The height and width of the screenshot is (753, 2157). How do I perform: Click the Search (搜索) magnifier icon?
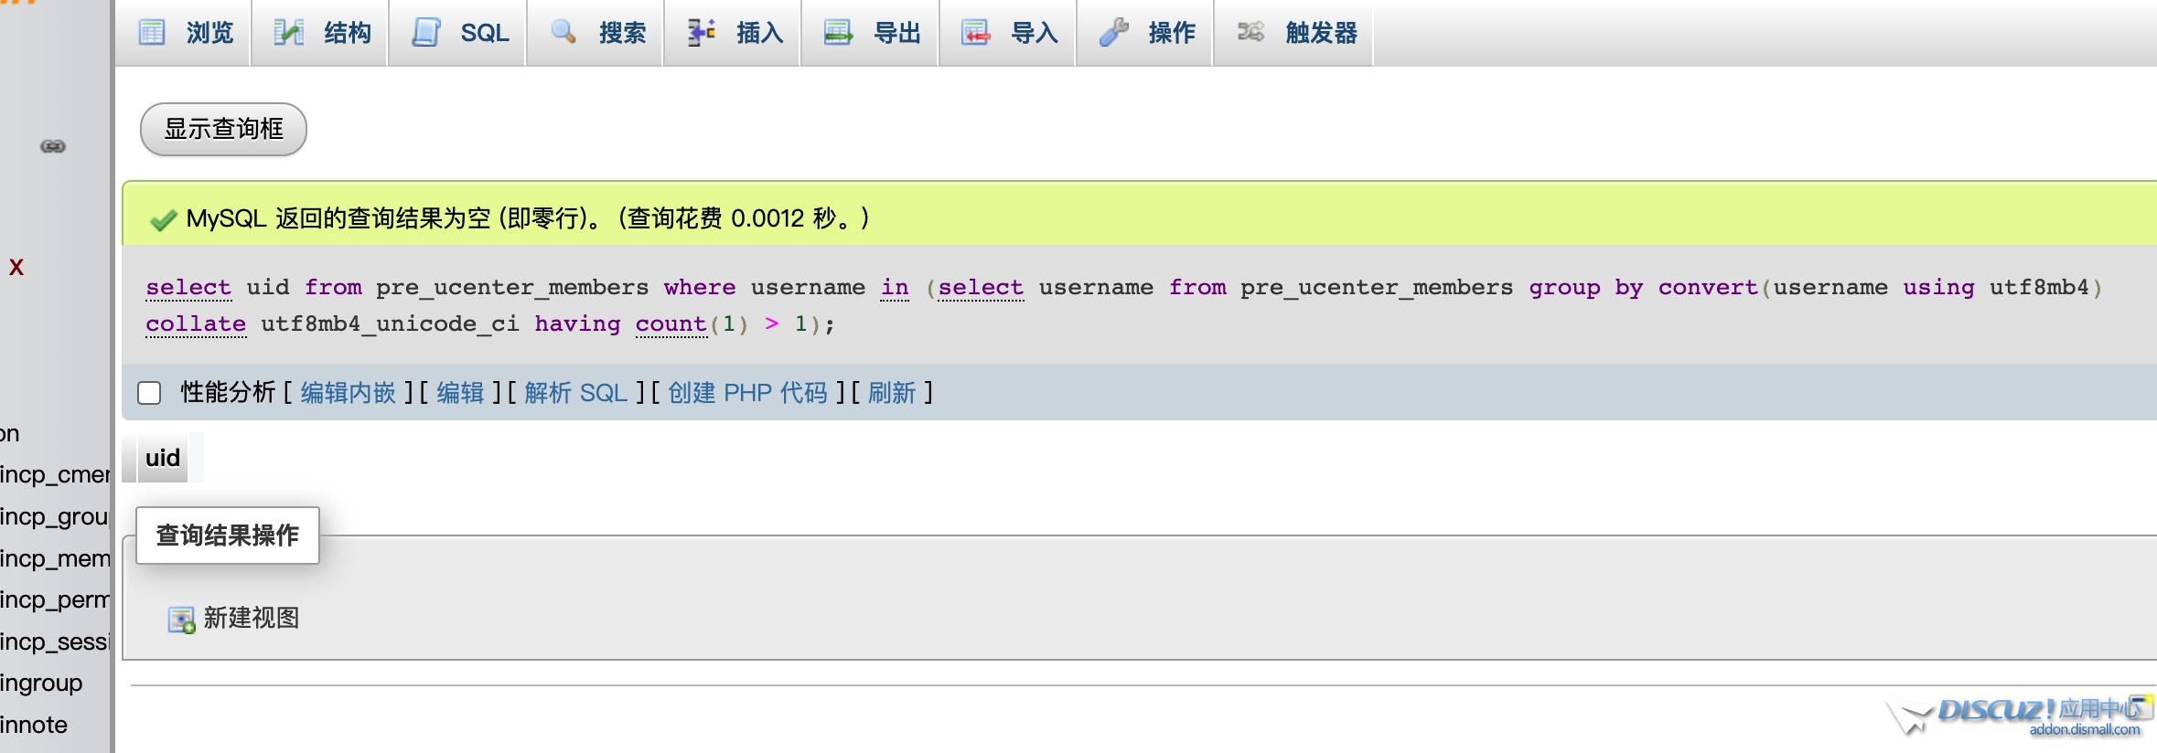point(563,33)
